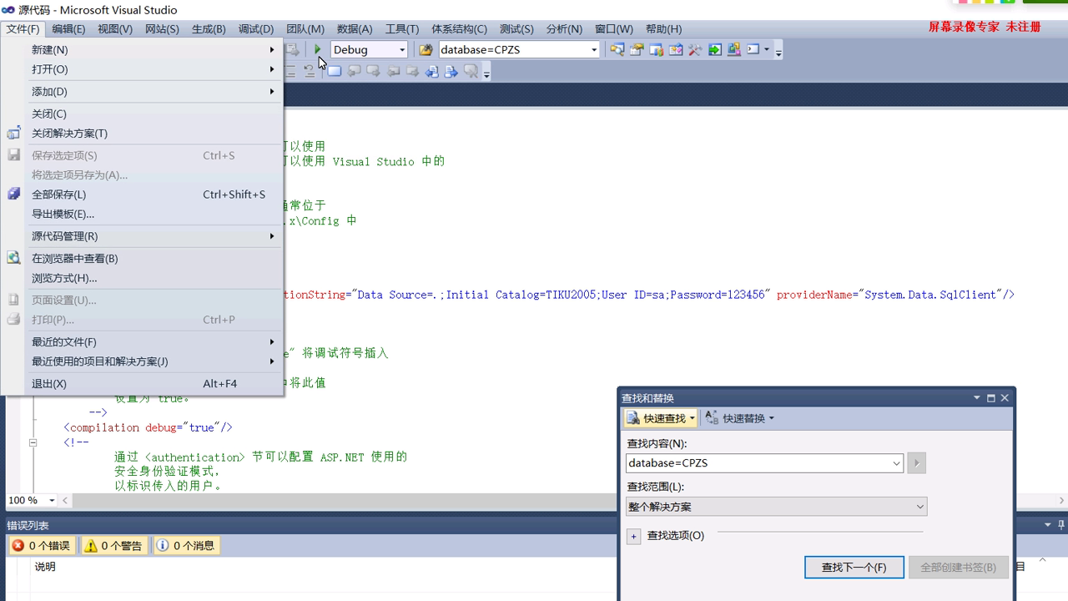Click the expression builder arrow beside find field
Screen dimensions: 1068x601
tap(916, 463)
